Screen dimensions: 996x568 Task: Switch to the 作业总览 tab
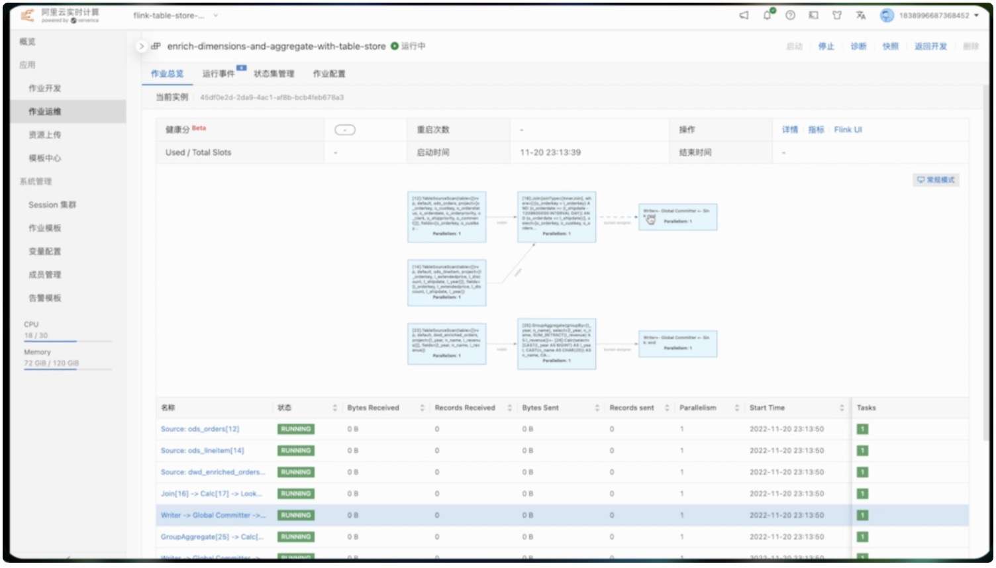pyautogui.click(x=167, y=73)
